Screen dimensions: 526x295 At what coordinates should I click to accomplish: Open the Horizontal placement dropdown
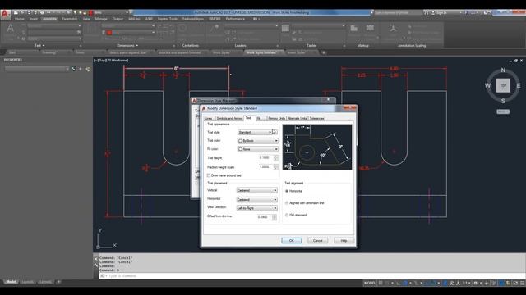pos(257,200)
